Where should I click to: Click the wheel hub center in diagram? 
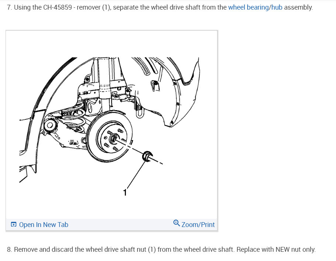(x=114, y=139)
